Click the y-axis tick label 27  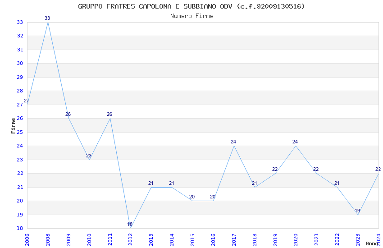click(x=20, y=105)
